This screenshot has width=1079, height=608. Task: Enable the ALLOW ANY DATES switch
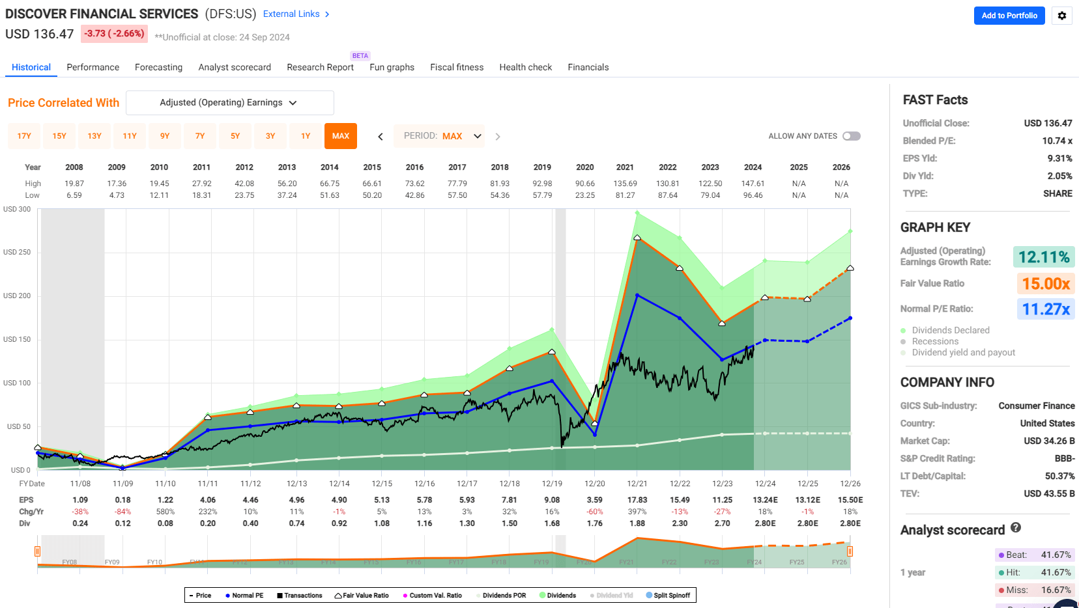tap(851, 135)
